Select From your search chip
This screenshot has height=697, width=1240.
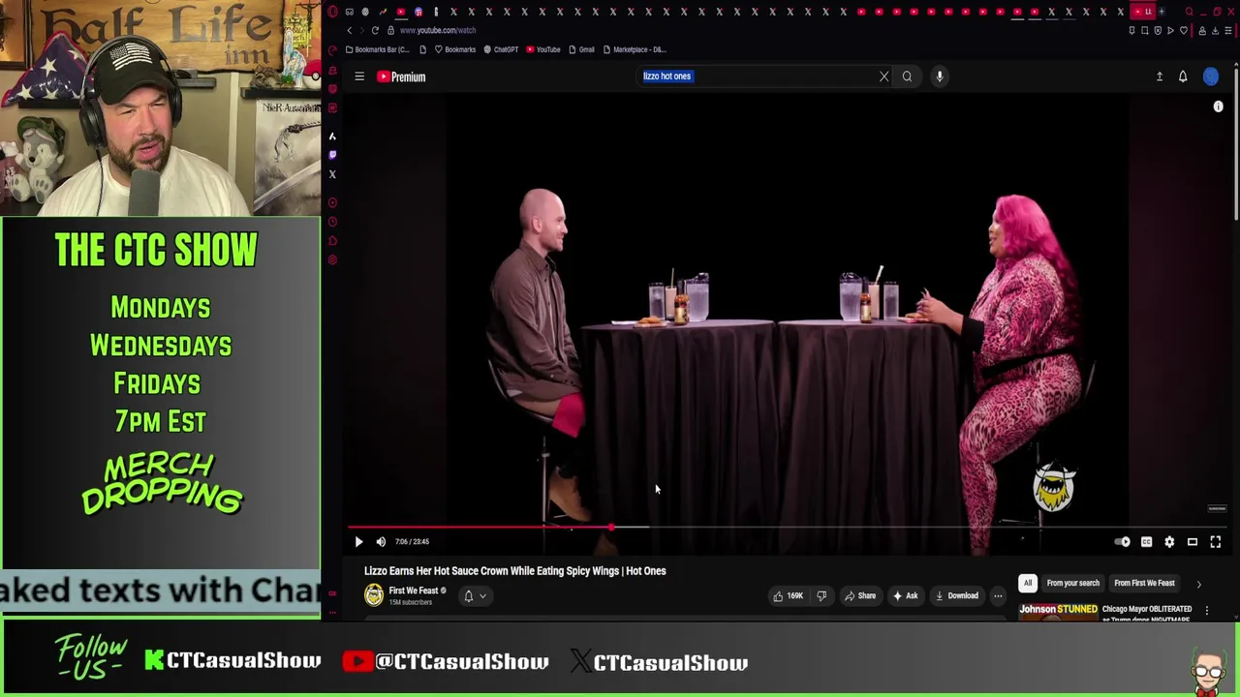1072,583
